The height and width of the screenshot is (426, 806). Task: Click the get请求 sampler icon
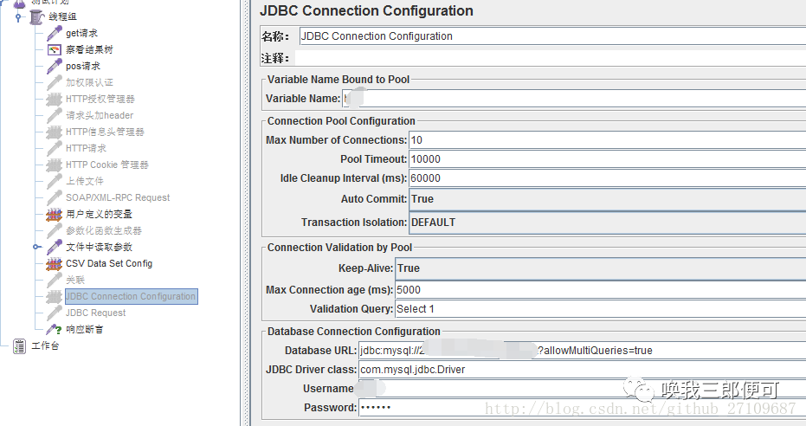click(54, 33)
